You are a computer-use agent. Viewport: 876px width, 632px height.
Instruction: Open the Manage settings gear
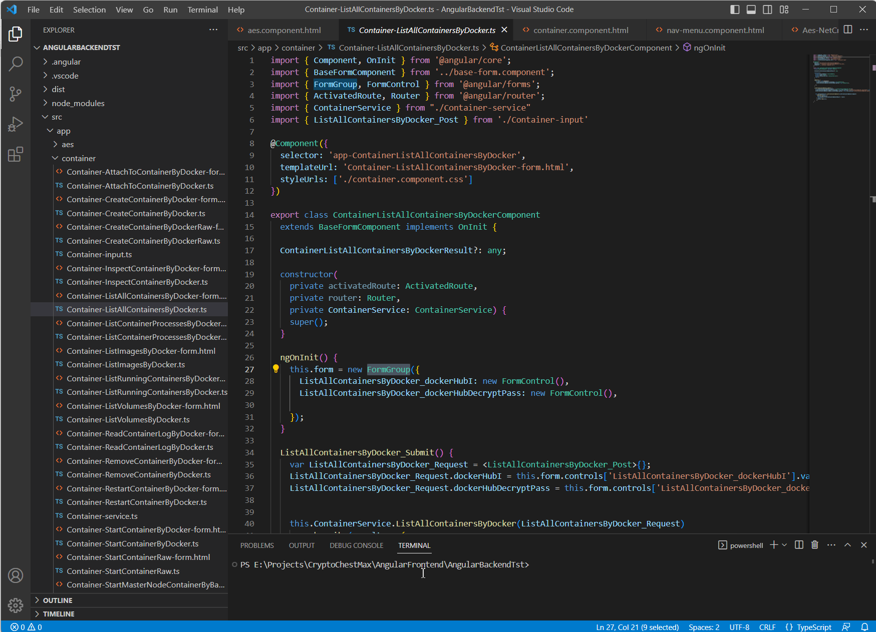16,605
